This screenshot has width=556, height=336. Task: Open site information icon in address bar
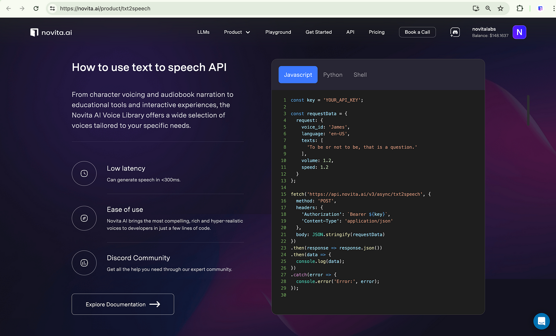tap(52, 8)
